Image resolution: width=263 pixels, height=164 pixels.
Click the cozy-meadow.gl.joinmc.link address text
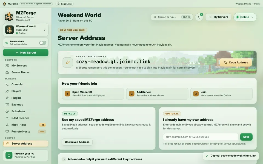[113, 61]
